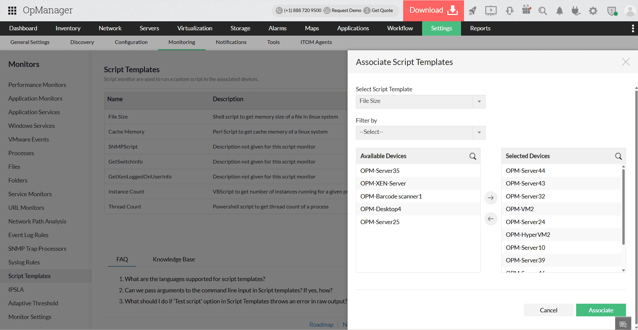Open the add-ons plug icon
This screenshot has height=330, width=638.
[x=576, y=11]
